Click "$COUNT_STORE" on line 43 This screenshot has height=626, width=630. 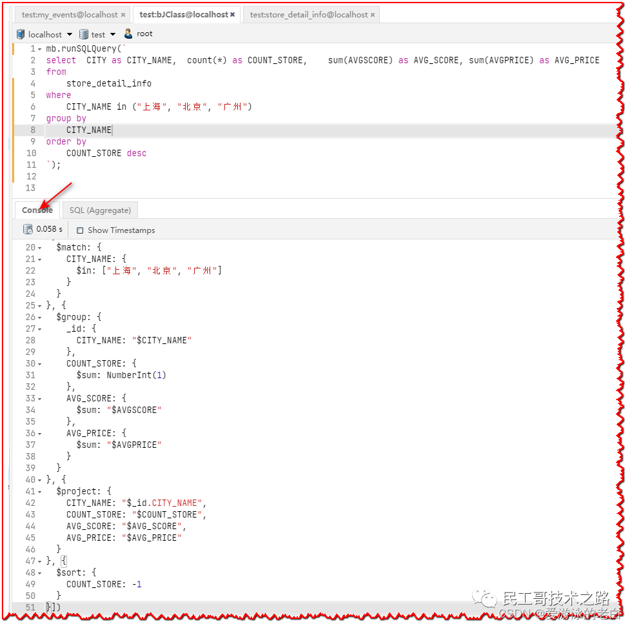pos(167,515)
